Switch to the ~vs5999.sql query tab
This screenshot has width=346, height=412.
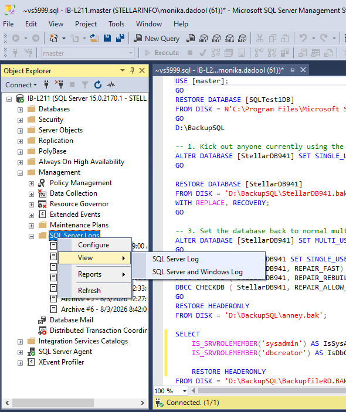pos(219,70)
